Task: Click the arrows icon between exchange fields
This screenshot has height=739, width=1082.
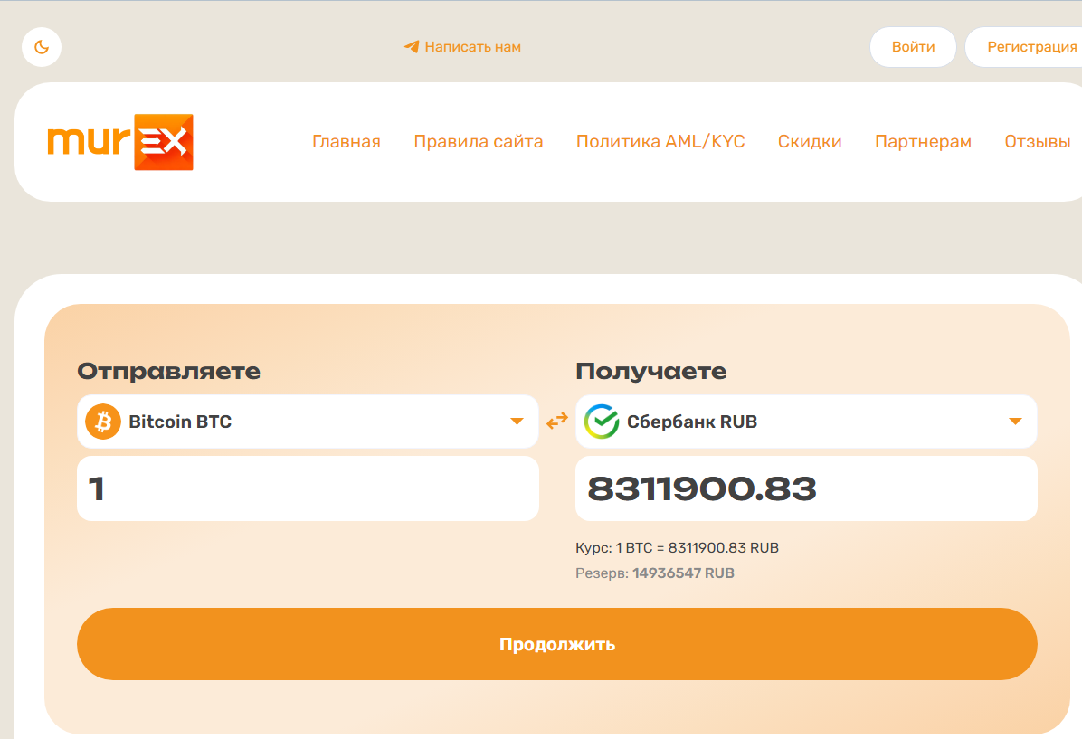Action: pos(557,421)
